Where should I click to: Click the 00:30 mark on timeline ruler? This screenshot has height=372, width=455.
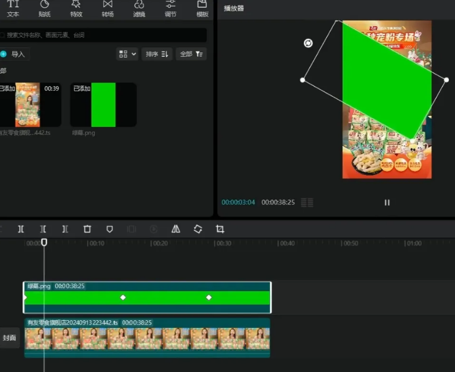pyautogui.click(x=223, y=243)
